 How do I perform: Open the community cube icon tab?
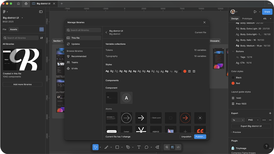(x=26, y=4)
